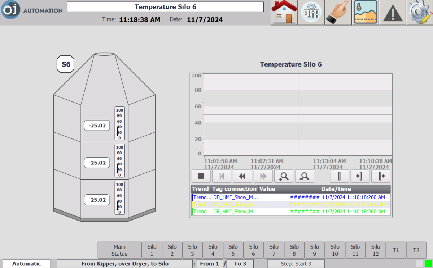Viewport: 433px width, 268px height.
Task: Zoom in on the trend chart
Action: 284,176
